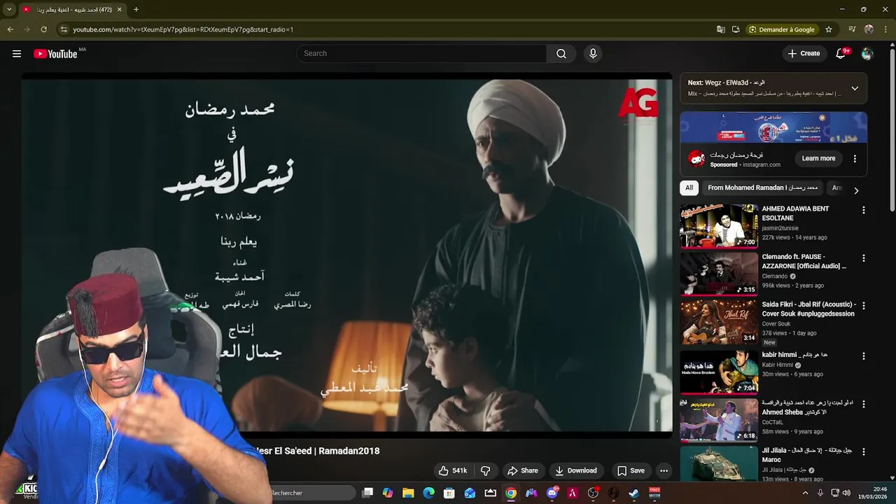Click Saida Fikri channel name Cover Souk
The height and width of the screenshot is (504, 896).
point(776,324)
